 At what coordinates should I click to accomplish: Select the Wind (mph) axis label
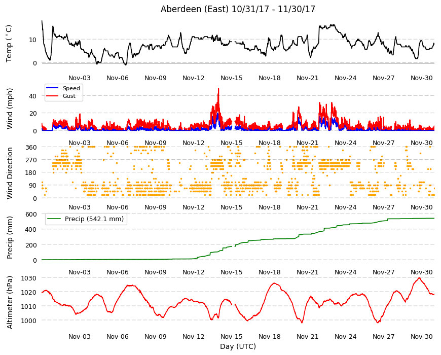pyautogui.click(x=10, y=109)
